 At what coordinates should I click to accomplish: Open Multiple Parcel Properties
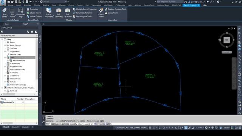tap(85, 9)
